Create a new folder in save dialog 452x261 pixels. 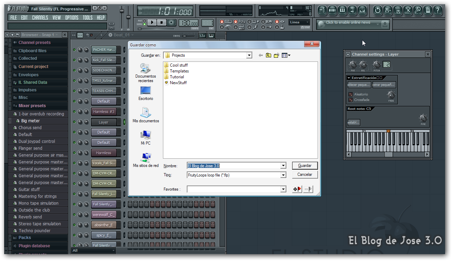pyautogui.click(x=276, y=55)
